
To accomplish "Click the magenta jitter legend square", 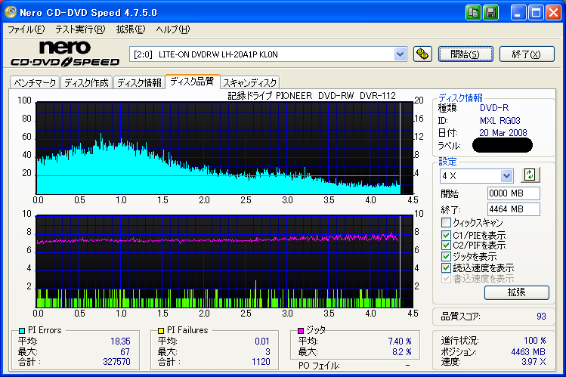I will tap(300, 330).
